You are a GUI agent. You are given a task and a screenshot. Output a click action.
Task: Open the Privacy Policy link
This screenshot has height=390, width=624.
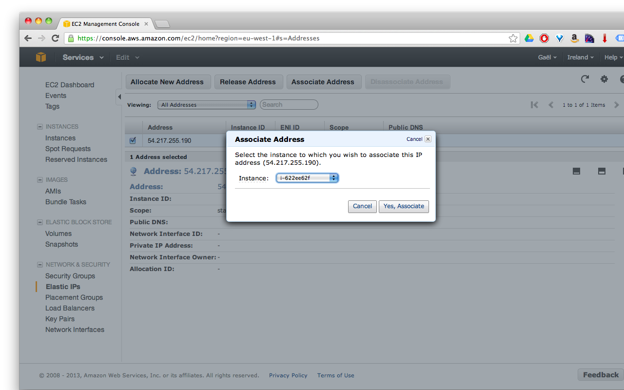click(x=288, y=375)
